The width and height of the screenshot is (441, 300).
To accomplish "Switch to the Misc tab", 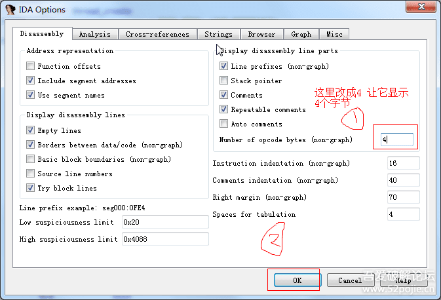I will [334, 34].
